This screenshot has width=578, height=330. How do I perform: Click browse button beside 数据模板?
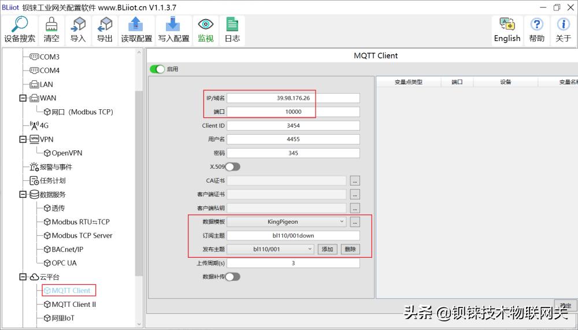coord(355,223)
